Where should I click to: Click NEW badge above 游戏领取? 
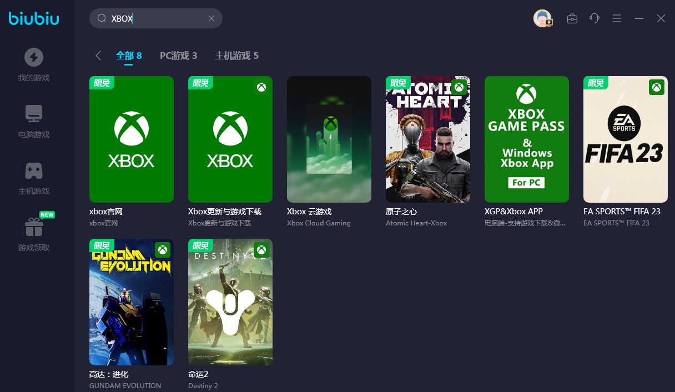47,215
